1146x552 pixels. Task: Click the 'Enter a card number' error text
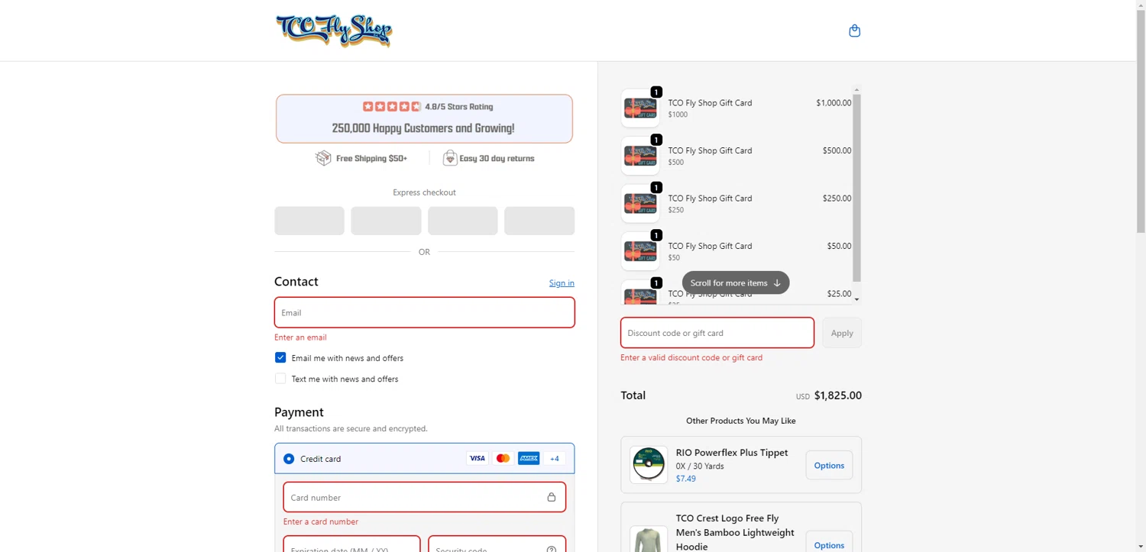[x=321, y=521]
